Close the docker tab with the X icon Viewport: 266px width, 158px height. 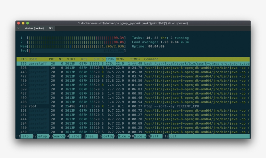pos(18,28)
